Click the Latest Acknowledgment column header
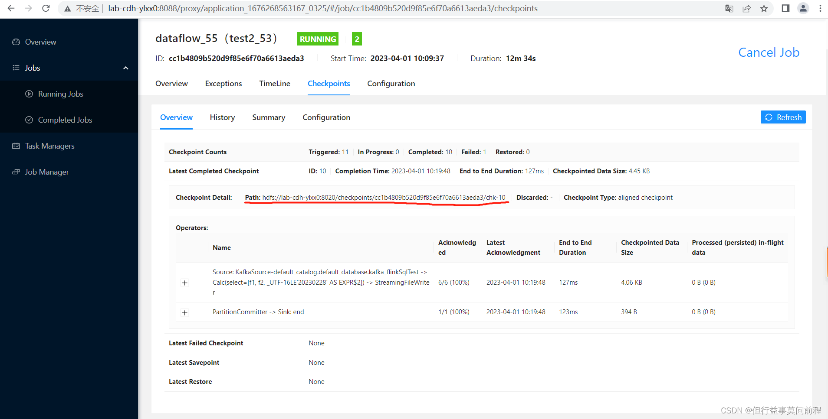 coord(513,248)
